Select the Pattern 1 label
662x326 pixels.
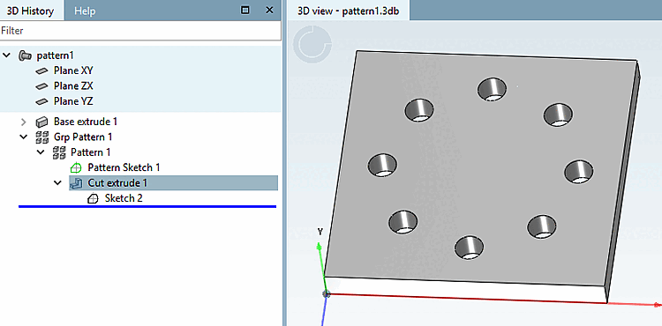(90, 152)
